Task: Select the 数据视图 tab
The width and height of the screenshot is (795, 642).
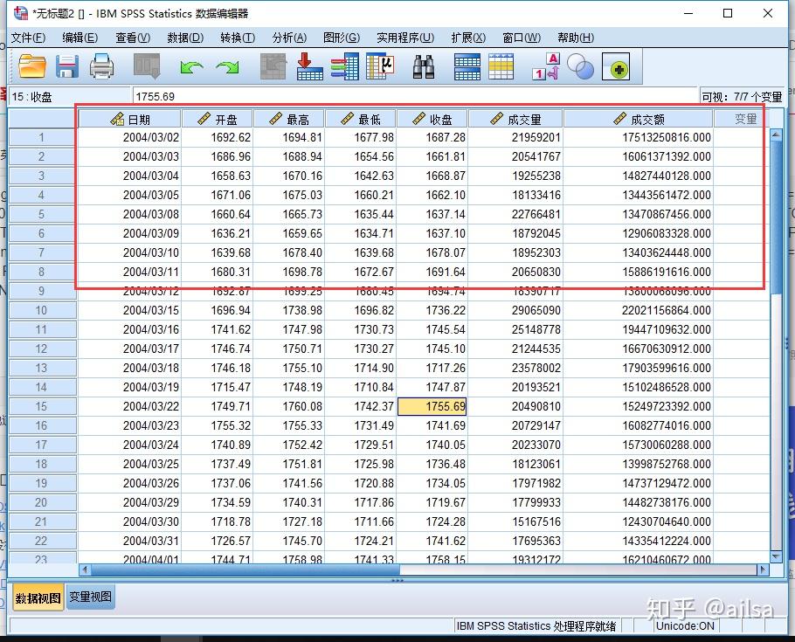Action: pyautogui.click(x=38, y=597)
